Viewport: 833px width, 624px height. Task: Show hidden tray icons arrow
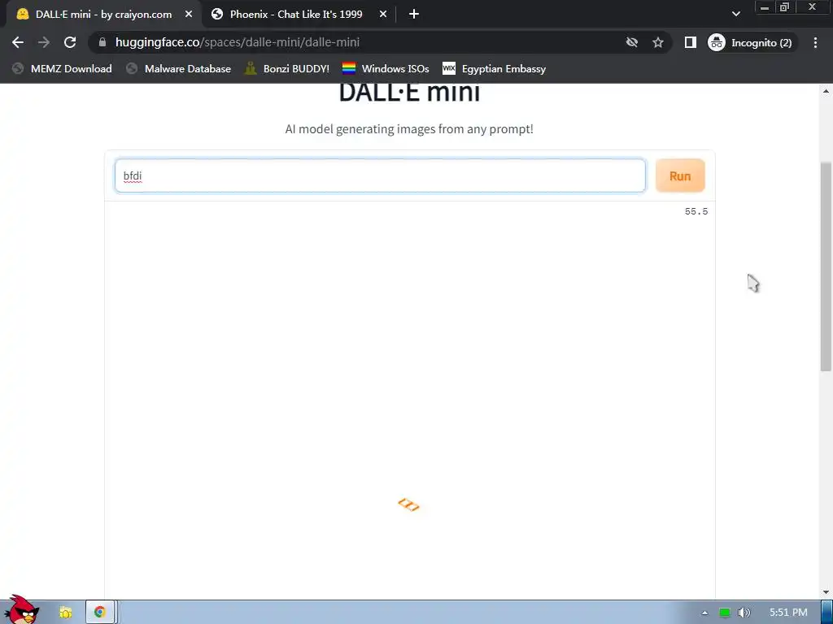705,613
